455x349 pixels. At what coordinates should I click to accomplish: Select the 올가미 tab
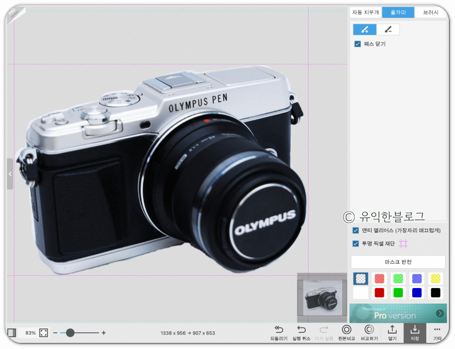point(398,12)
